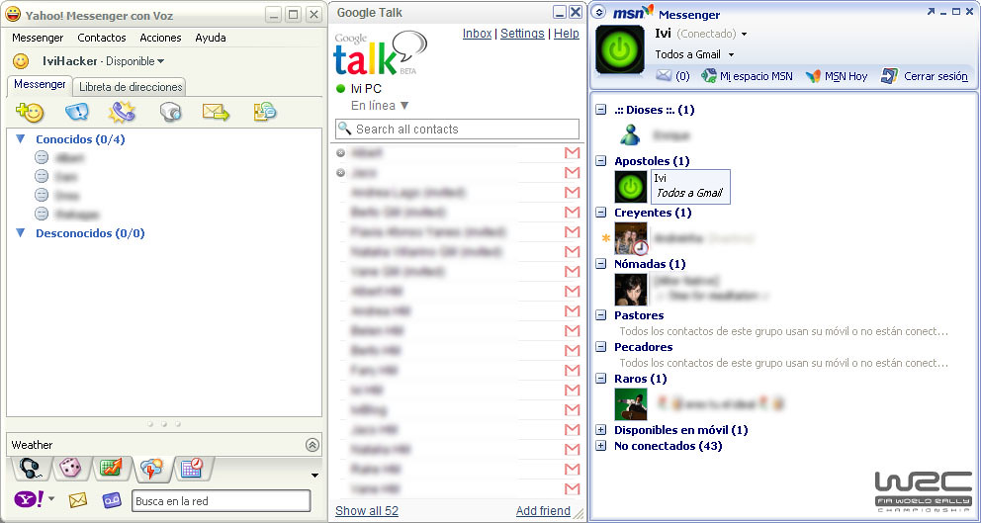Open the Todos a Gmail message dropdown
Image resolution: width=981 pixels, height=523 pixels.
point(731,55)
